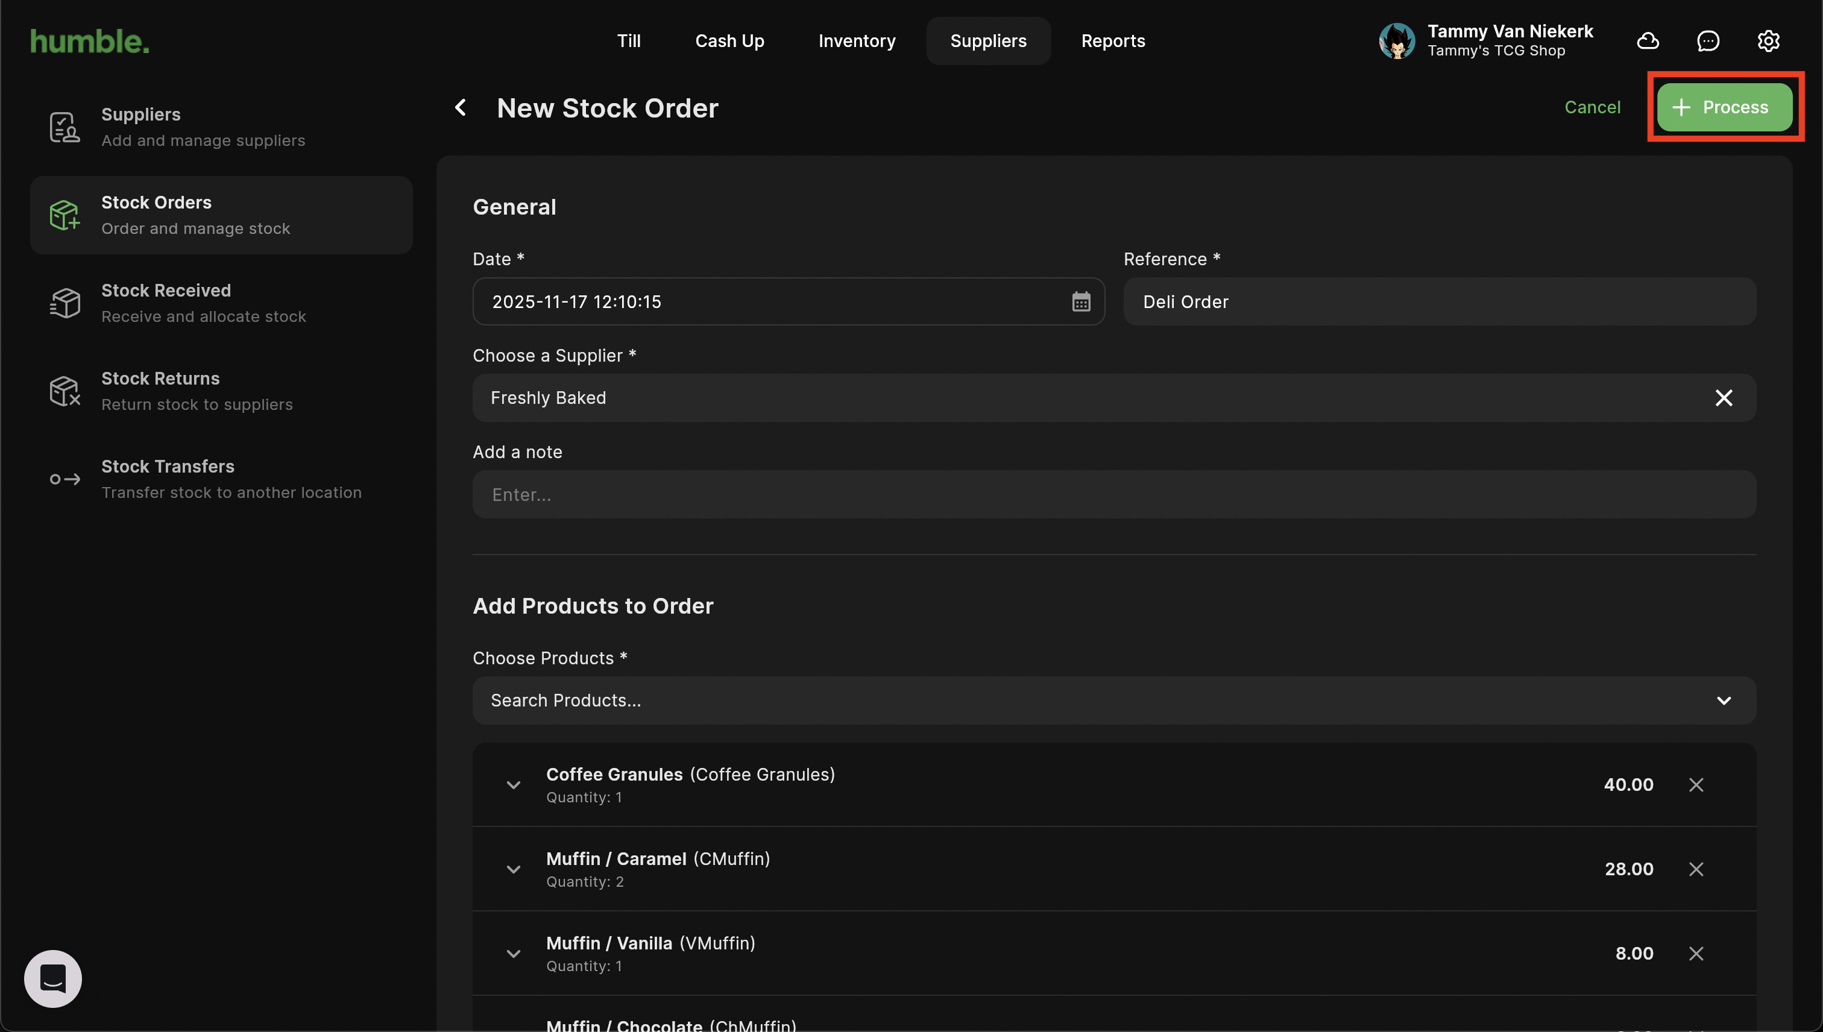Image resolution: width=1823 pixels, height=1032 pixels.
Task: Clear the Freshly Baked supplier selection
Action: pos(1723,398)
